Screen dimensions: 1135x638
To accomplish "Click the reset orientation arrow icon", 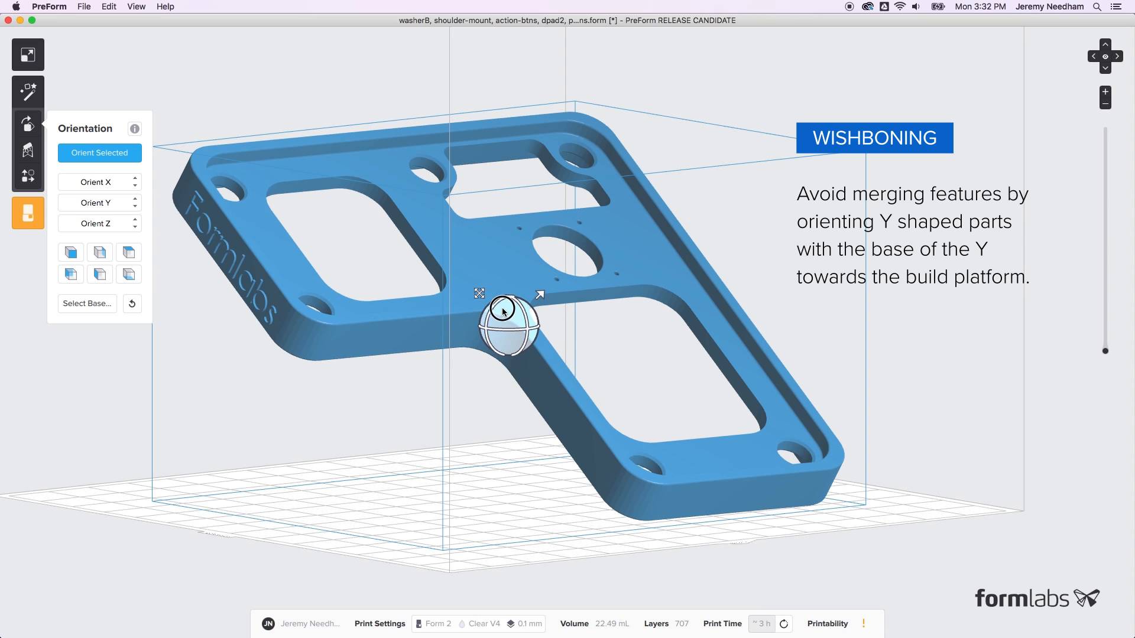I will 132,304.
